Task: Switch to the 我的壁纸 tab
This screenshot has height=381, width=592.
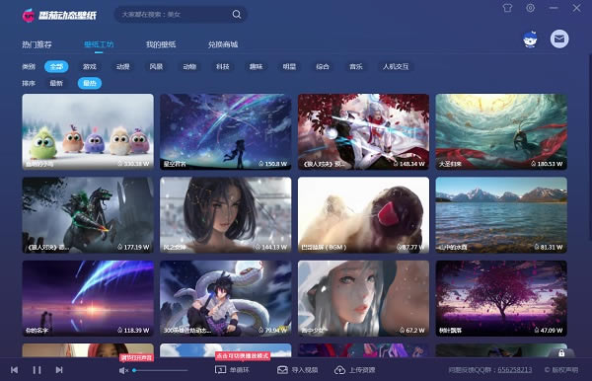Action: [161, 44]
